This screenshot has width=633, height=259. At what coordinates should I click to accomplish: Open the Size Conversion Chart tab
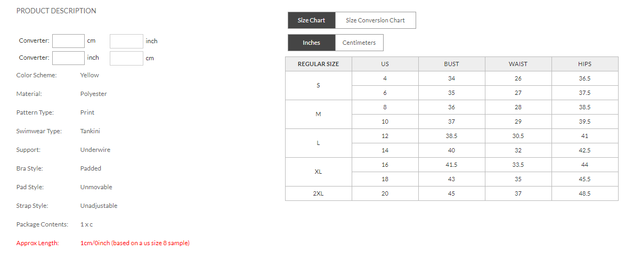coord(375,20)
